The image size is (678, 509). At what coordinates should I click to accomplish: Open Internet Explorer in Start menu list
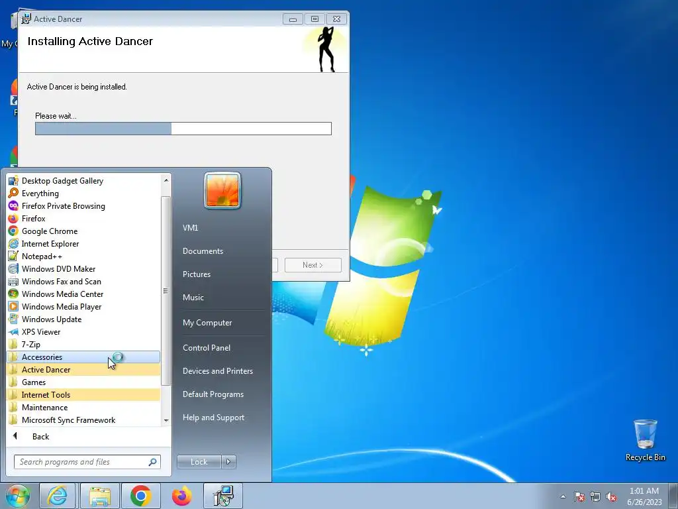tap(83, 244)
